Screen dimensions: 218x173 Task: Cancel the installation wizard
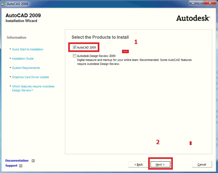pos(202,165)
